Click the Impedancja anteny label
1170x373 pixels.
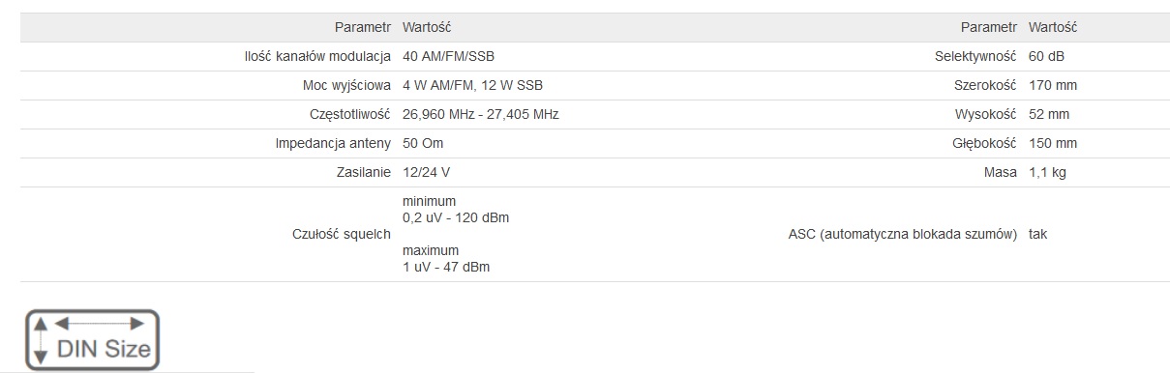point(333,143)
